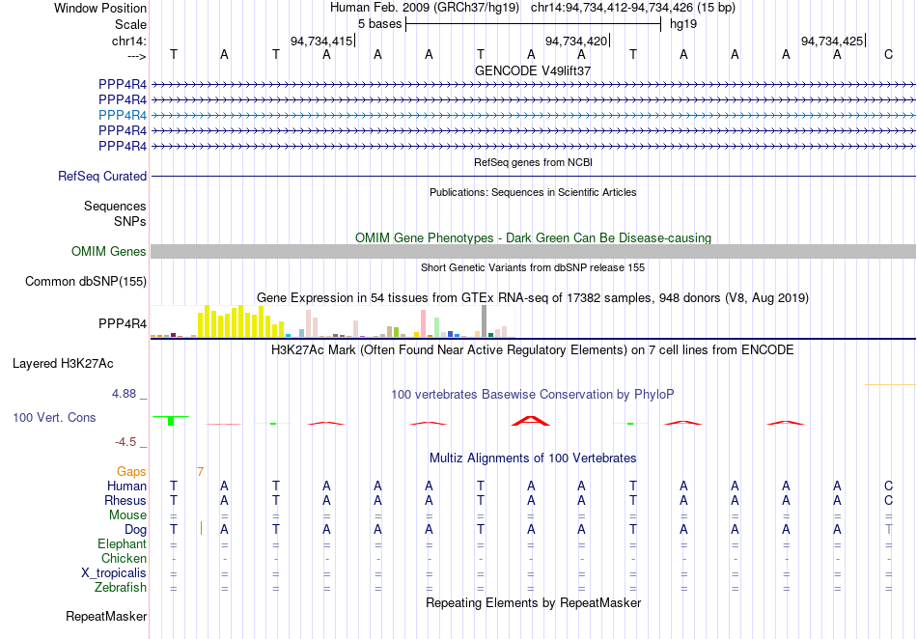Click the Sequences publications label
Image resolution: width=917 pixels, height=639 pixels.
click(x=115, y=206)
